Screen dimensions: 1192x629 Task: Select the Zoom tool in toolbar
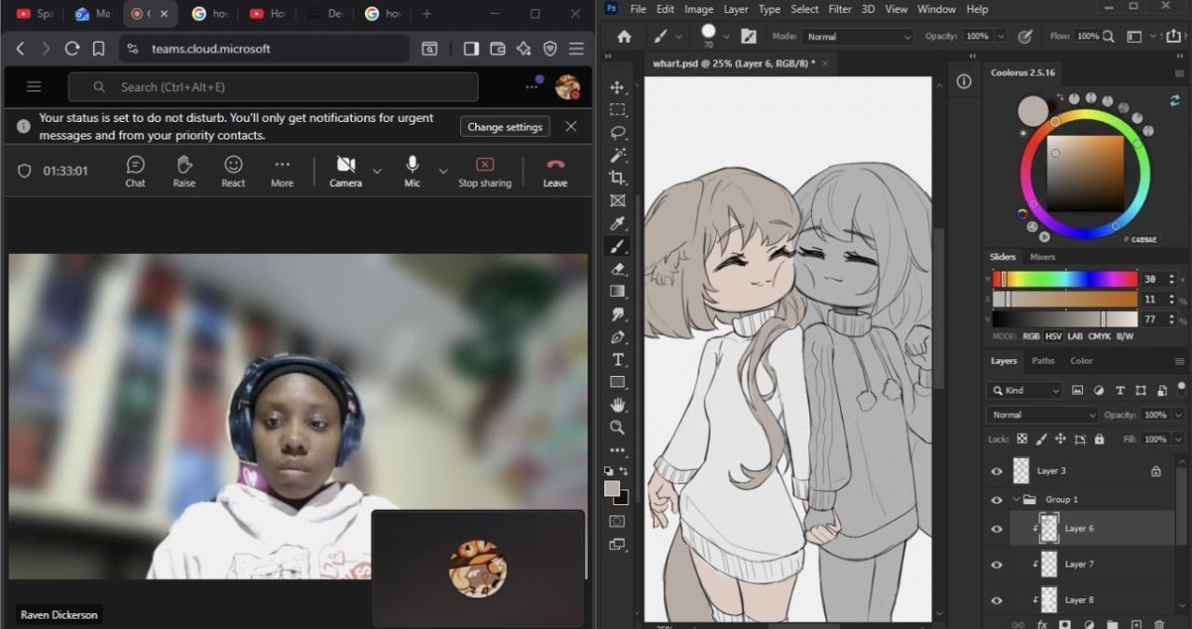(617, 427)
